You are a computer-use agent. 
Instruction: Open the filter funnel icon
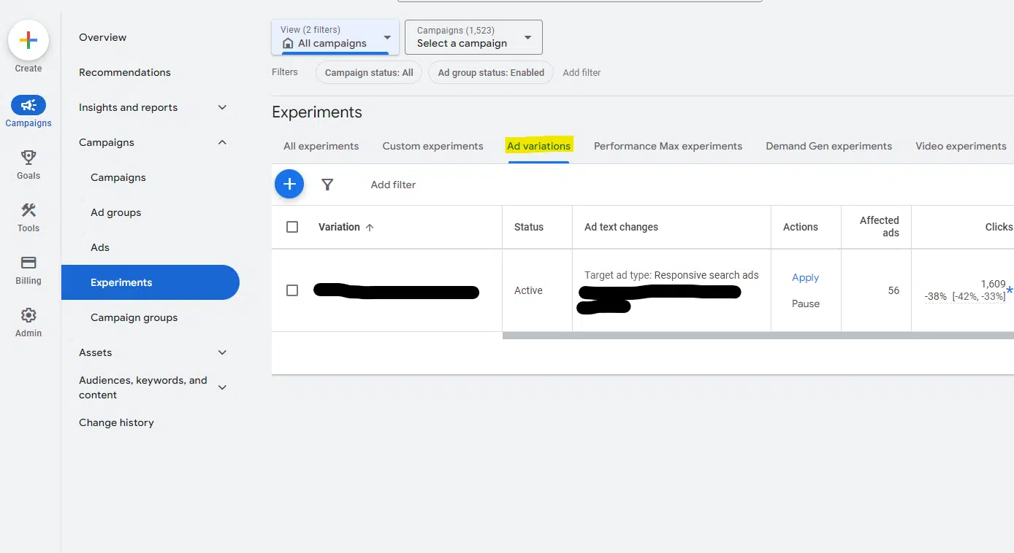pyautogui.click(x=327, y=184)
